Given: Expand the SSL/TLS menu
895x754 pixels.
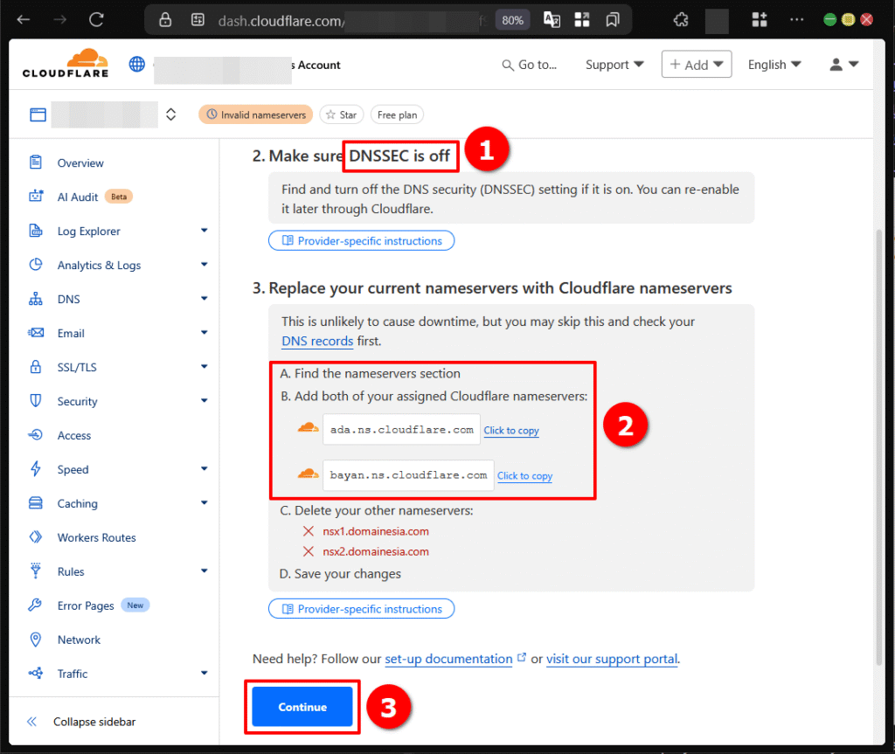Looking at the screenshot, I should coord(76,367).
